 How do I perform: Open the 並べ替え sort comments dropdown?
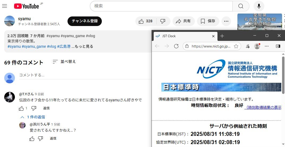coord(64,62)
